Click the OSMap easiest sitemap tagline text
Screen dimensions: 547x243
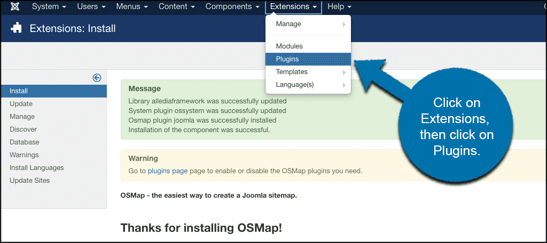pyautogui.click(x=209, y=195)
